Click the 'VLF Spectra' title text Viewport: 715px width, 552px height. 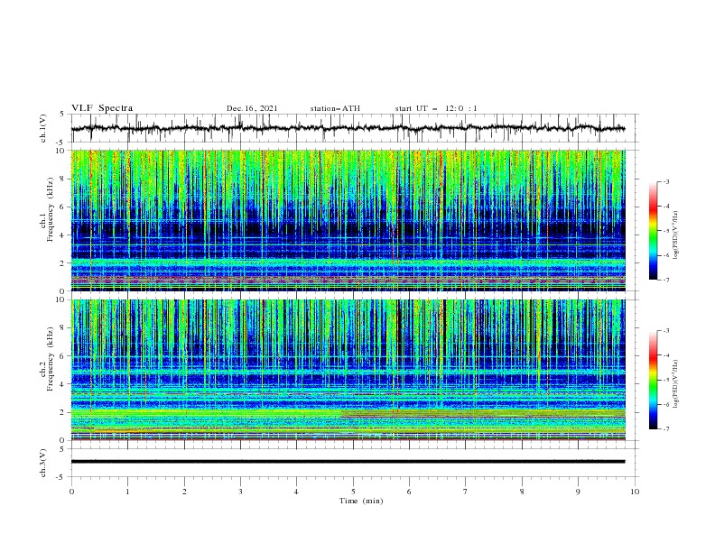102,108
